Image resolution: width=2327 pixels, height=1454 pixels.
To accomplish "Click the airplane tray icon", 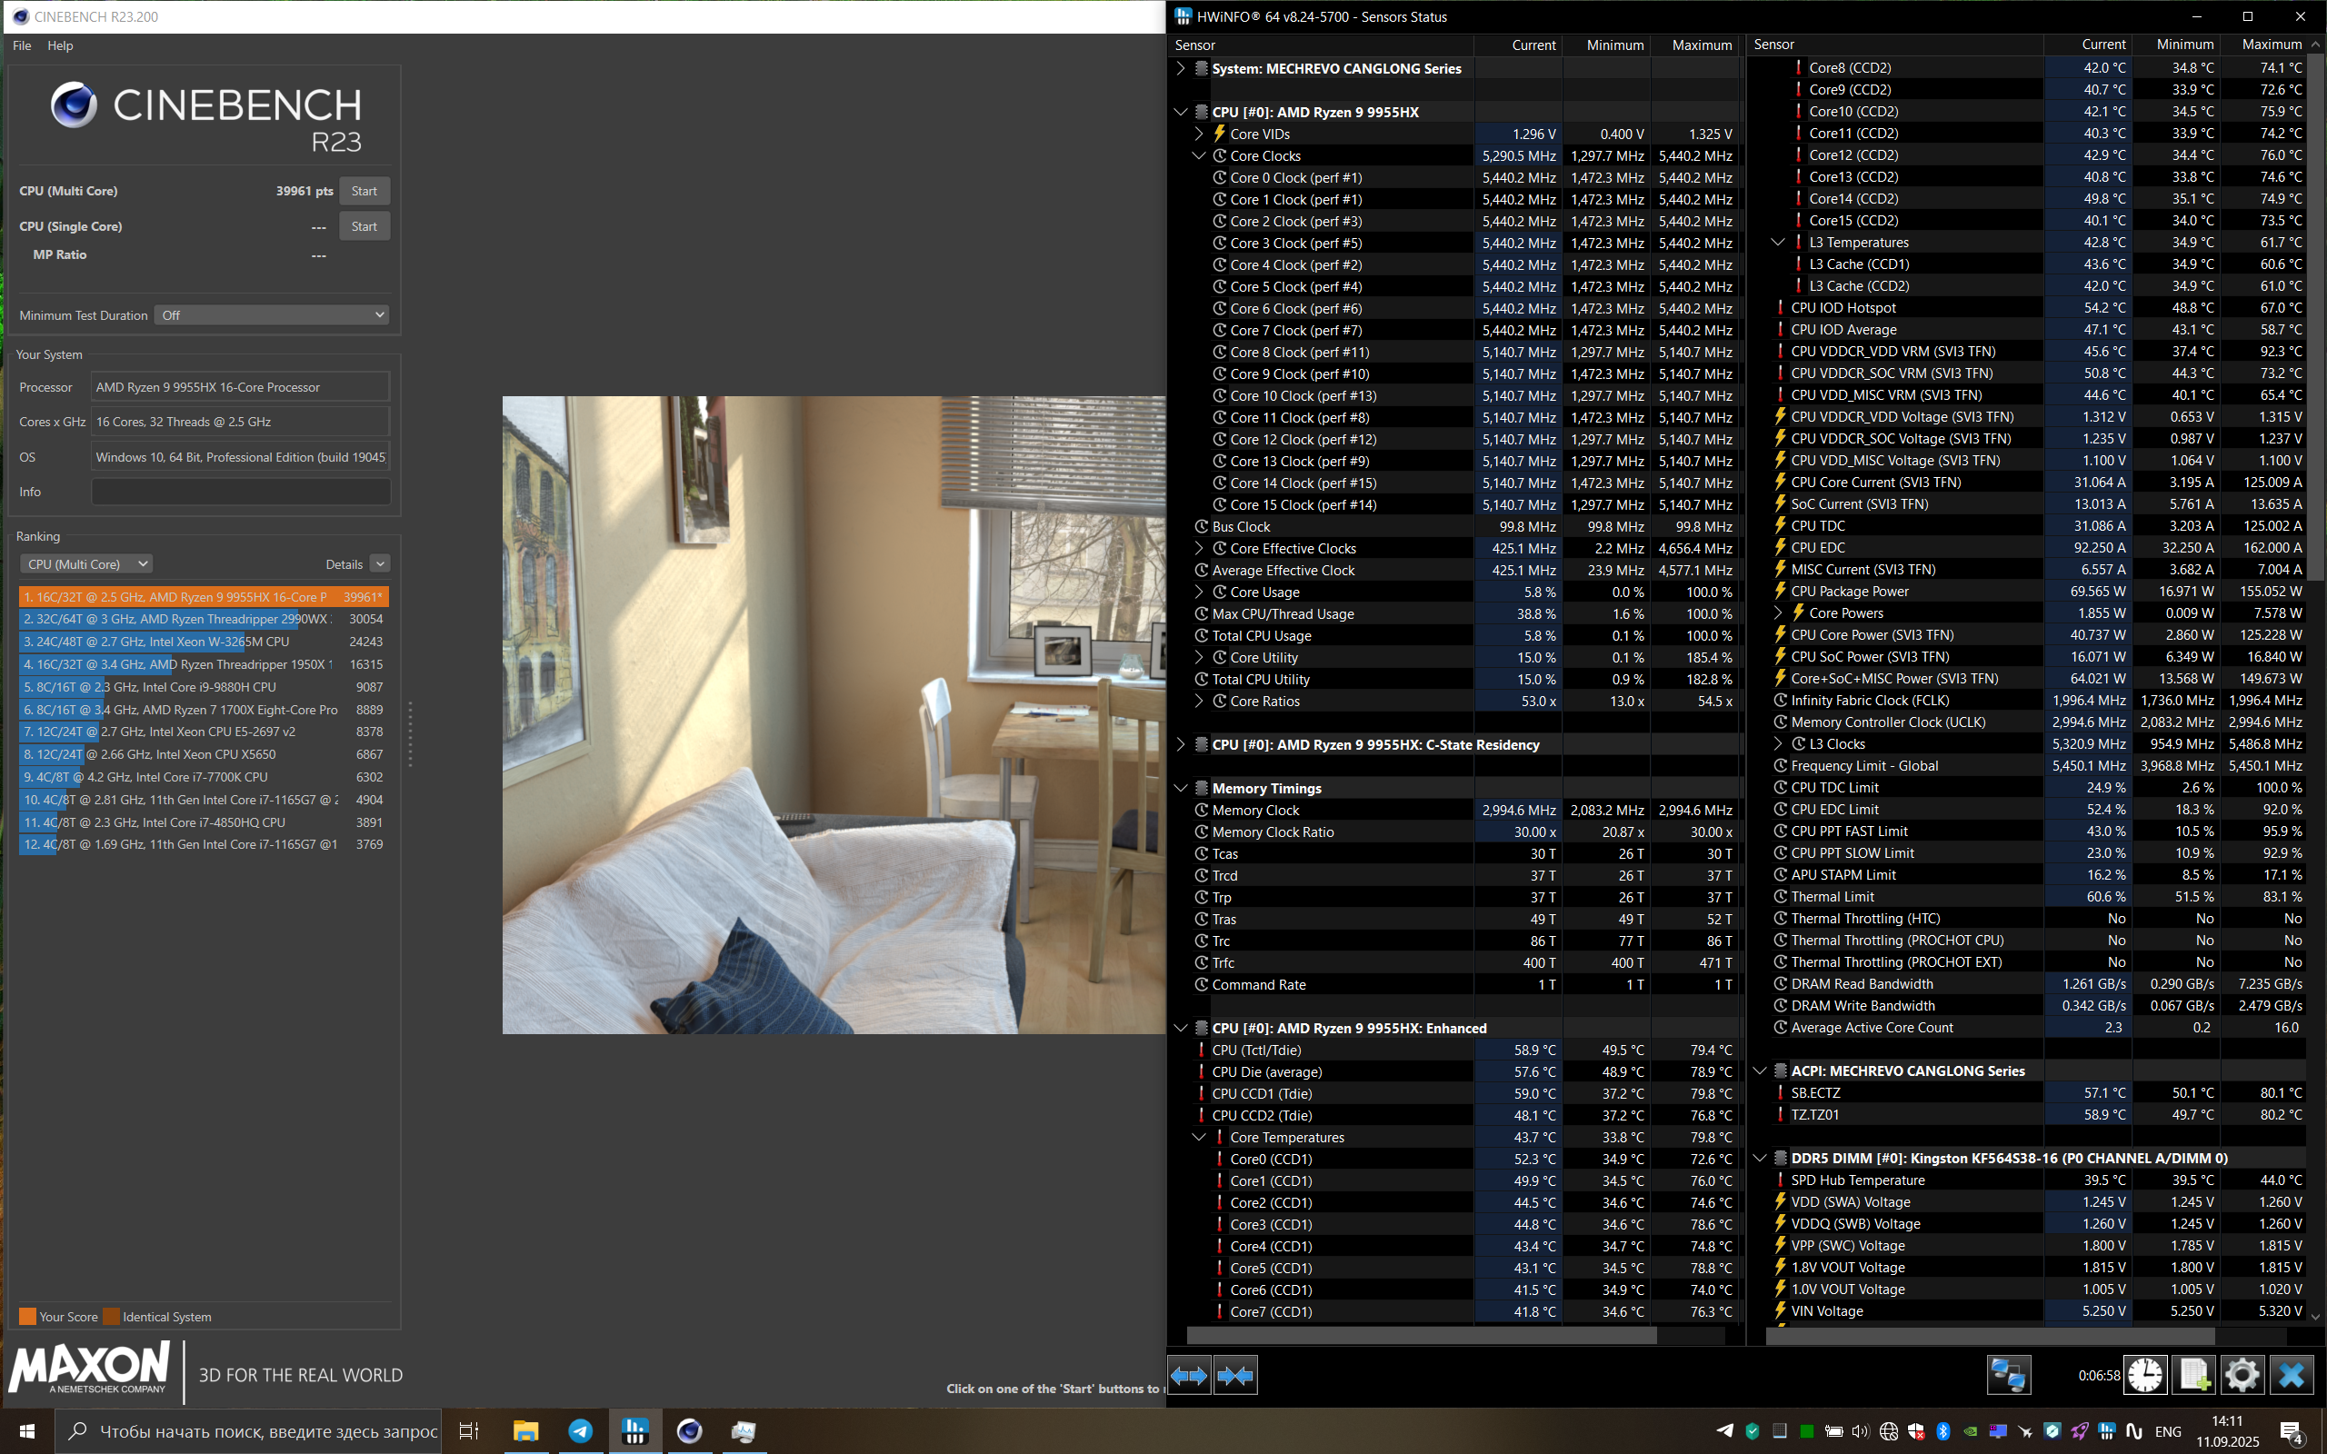I will coord(2025,1431).
